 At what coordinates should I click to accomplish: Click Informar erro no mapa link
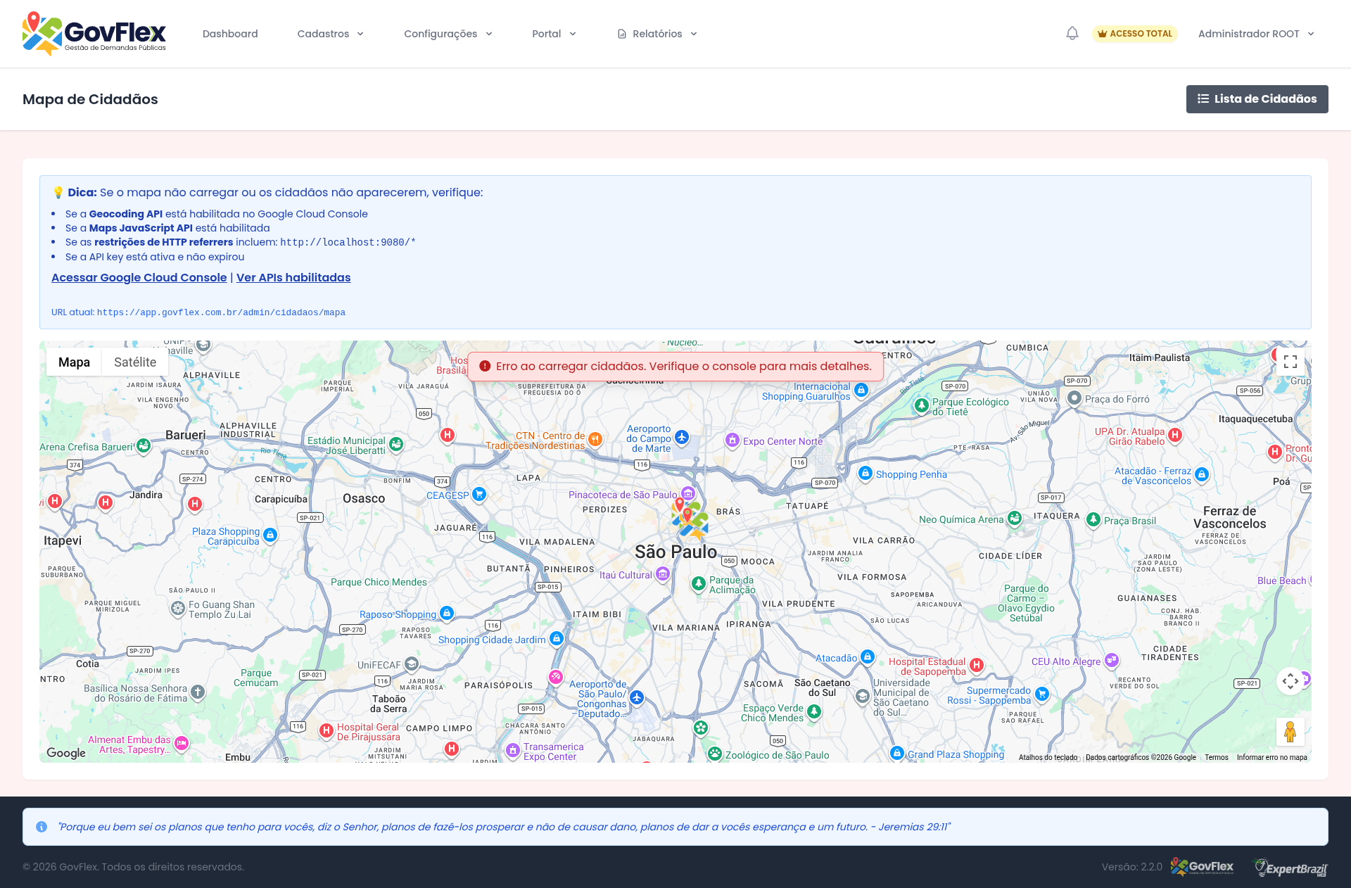point(1271,757)
